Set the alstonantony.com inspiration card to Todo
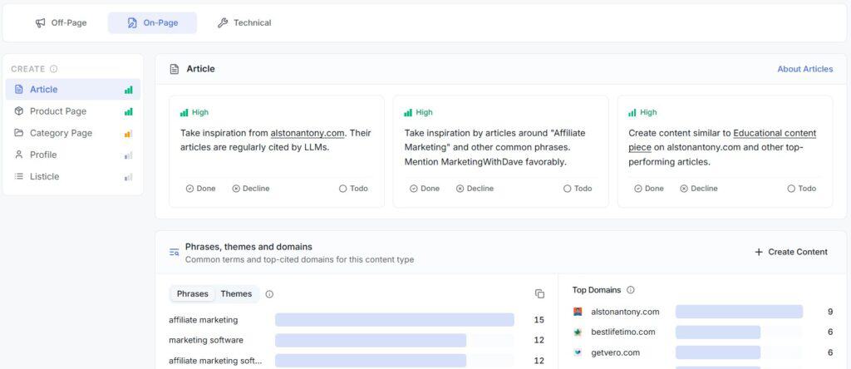Screen dimensions: 851x369 (x=353, y=189)
